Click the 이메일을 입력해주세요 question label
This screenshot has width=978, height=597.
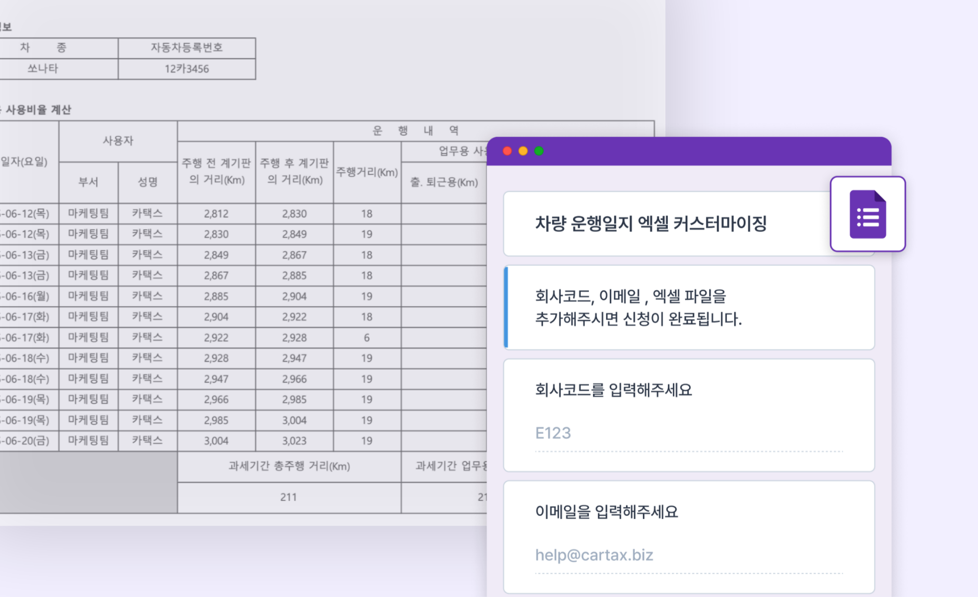pos(607,512)
